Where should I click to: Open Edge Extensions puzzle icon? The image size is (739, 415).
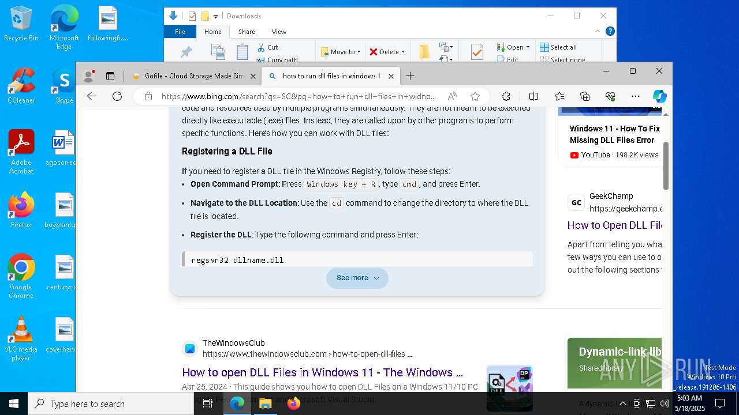click(x=506, y=96)
